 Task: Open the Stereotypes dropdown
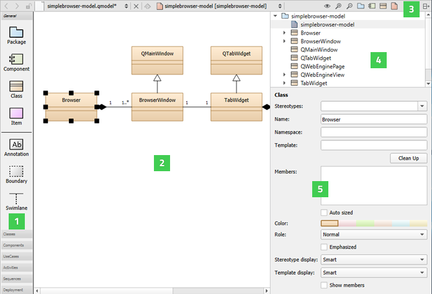(x=423, y=106)
